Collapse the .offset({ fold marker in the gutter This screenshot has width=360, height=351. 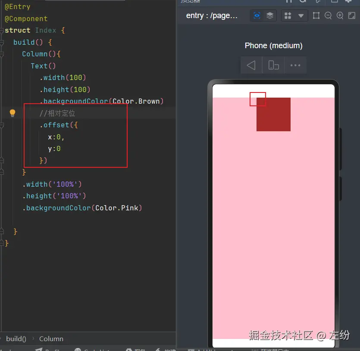point(2,125)
